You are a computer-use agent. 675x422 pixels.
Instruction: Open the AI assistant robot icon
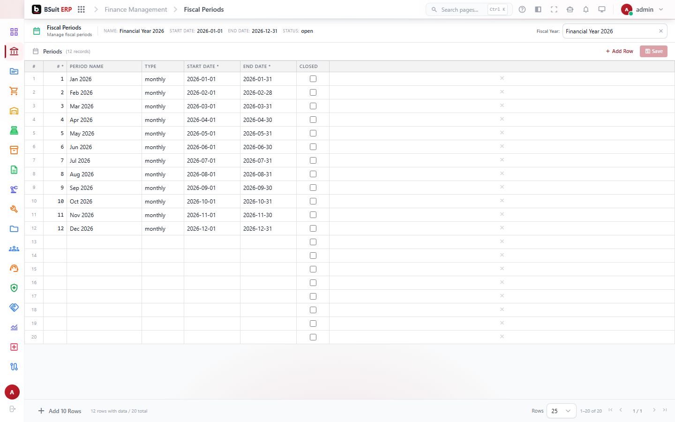click(570, 9)
